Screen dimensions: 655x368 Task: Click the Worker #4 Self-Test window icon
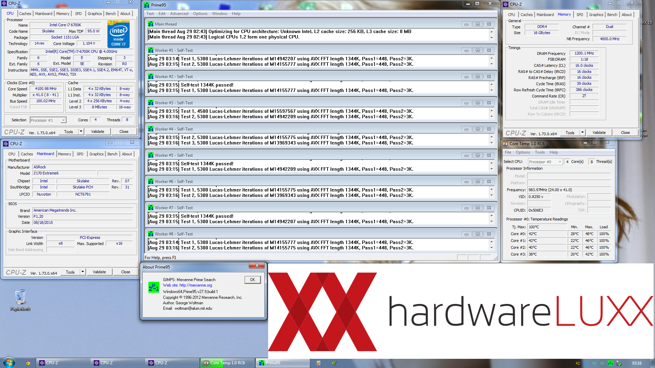pyautogui.click(x=151, y=129)
